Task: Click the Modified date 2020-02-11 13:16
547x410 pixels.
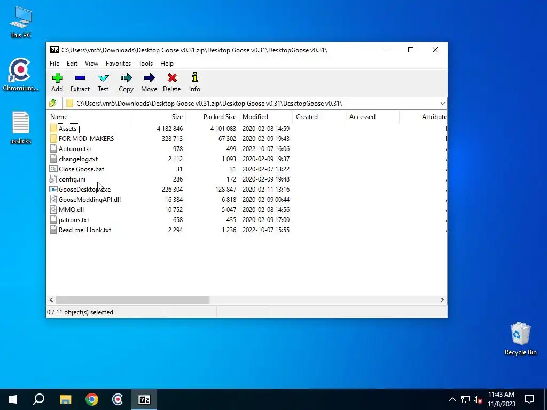Action: pos(266,190)
